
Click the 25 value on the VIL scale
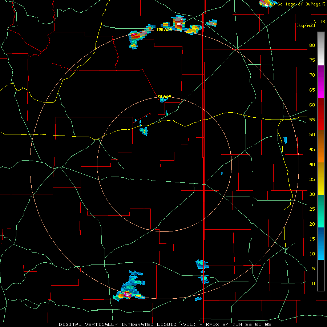(x=312, y=209)
